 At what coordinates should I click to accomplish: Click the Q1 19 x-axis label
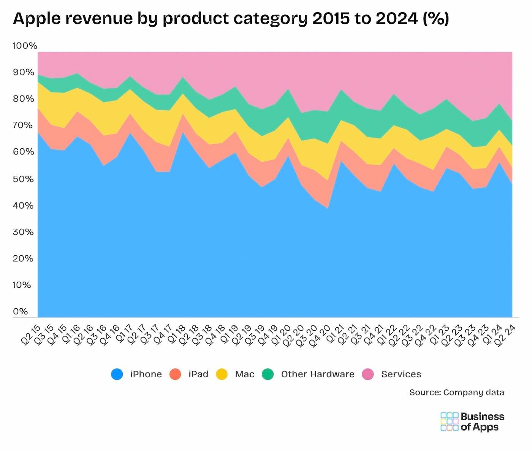click(229, 334)
